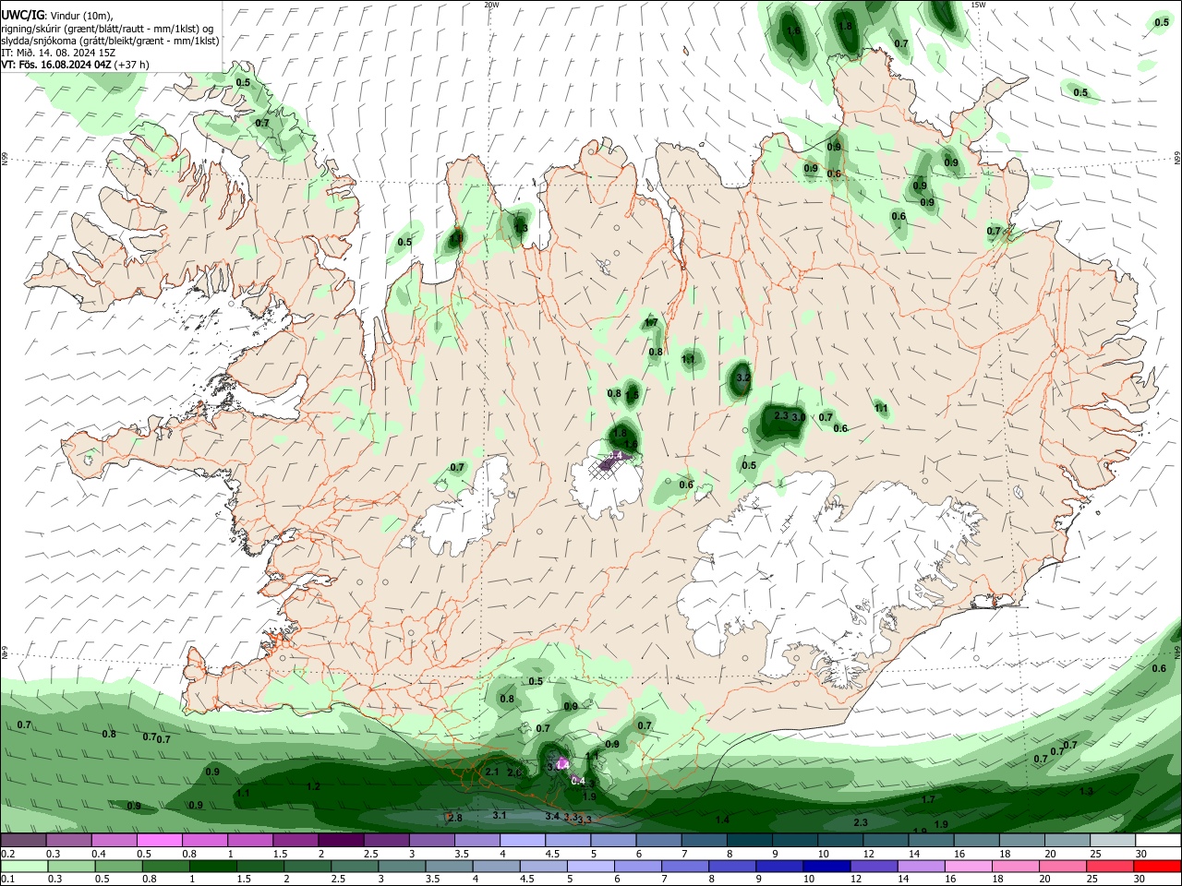Click the dark blue rain swatch labelled 10
The image size is (1182, 886).
(825, 866)
